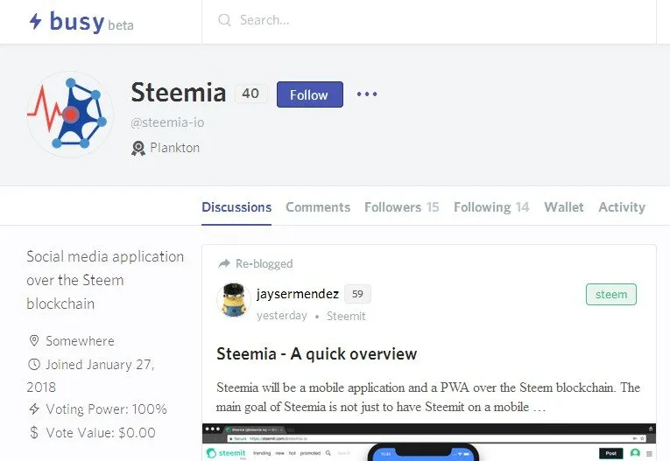The width and height of the screenshot is (670, 461).
Task: Open the Wallet tab
Action: (x=564, y=207)
